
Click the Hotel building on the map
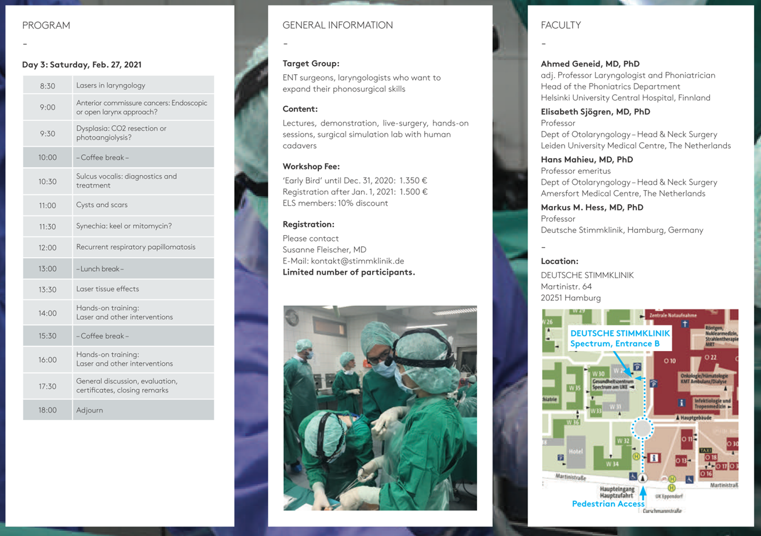576,452
